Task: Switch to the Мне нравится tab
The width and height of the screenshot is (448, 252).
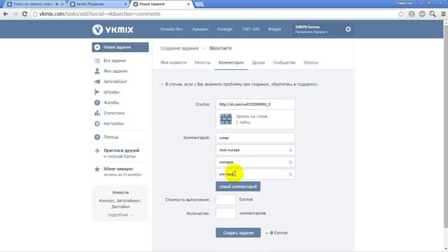Action: tap(174, 62)
